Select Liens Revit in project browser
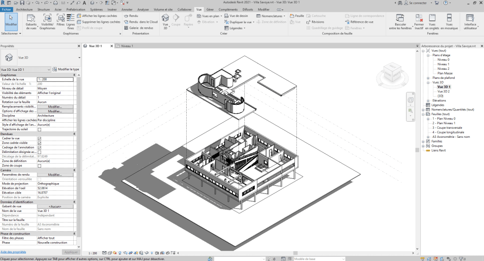The width and height of the screenshot is (484, 261). tap(438, 151)
